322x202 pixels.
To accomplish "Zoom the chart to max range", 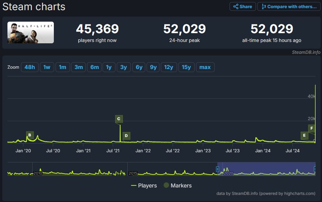I will click(x=205, y=67).
